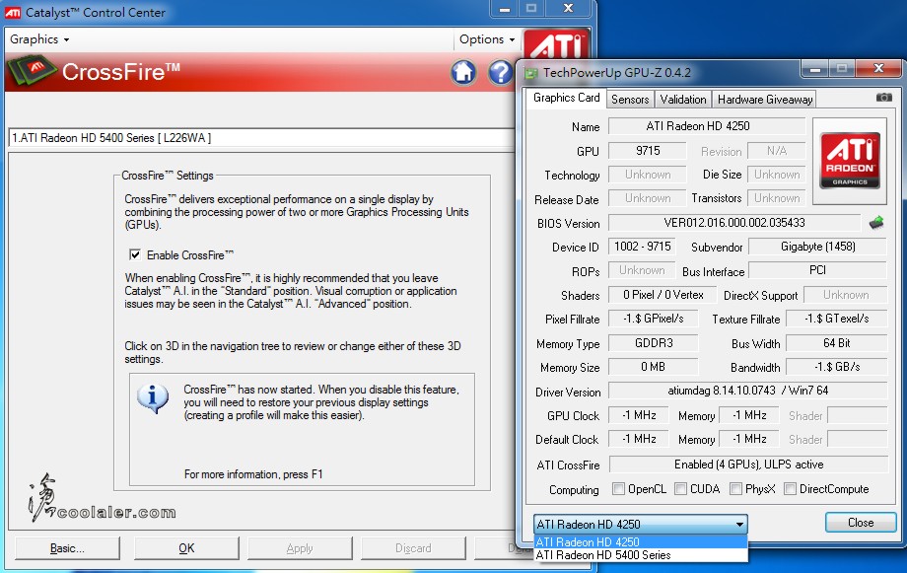Click the Name field 'ATI Radeon HD 4250'

point(707,126)
